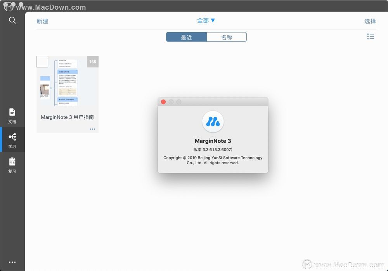The image size is (388, 271).
Task: Open the sidebar more options ellipsis
Action: coord(12,262)
